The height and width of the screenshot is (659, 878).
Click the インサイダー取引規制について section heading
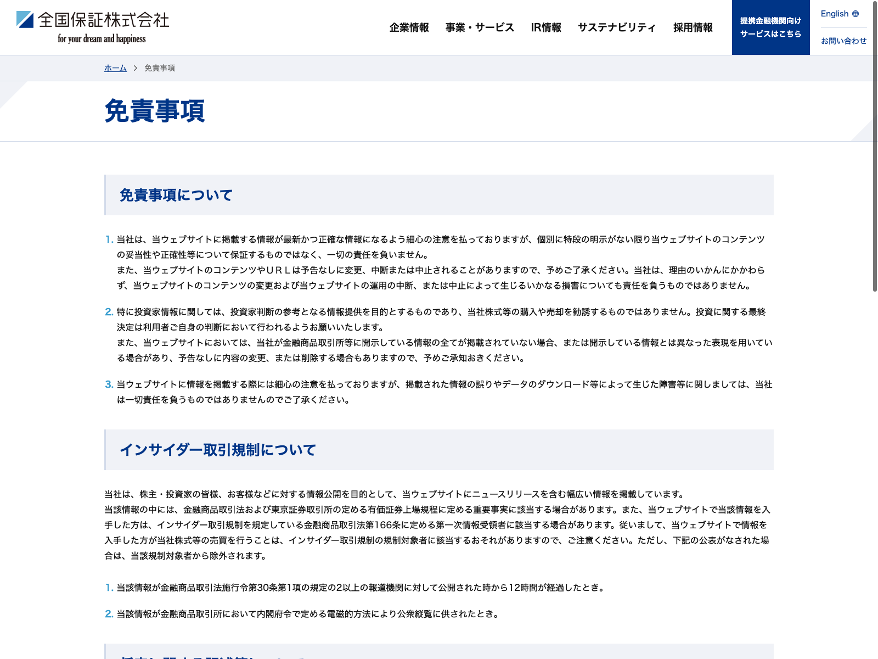pos(218,450)
